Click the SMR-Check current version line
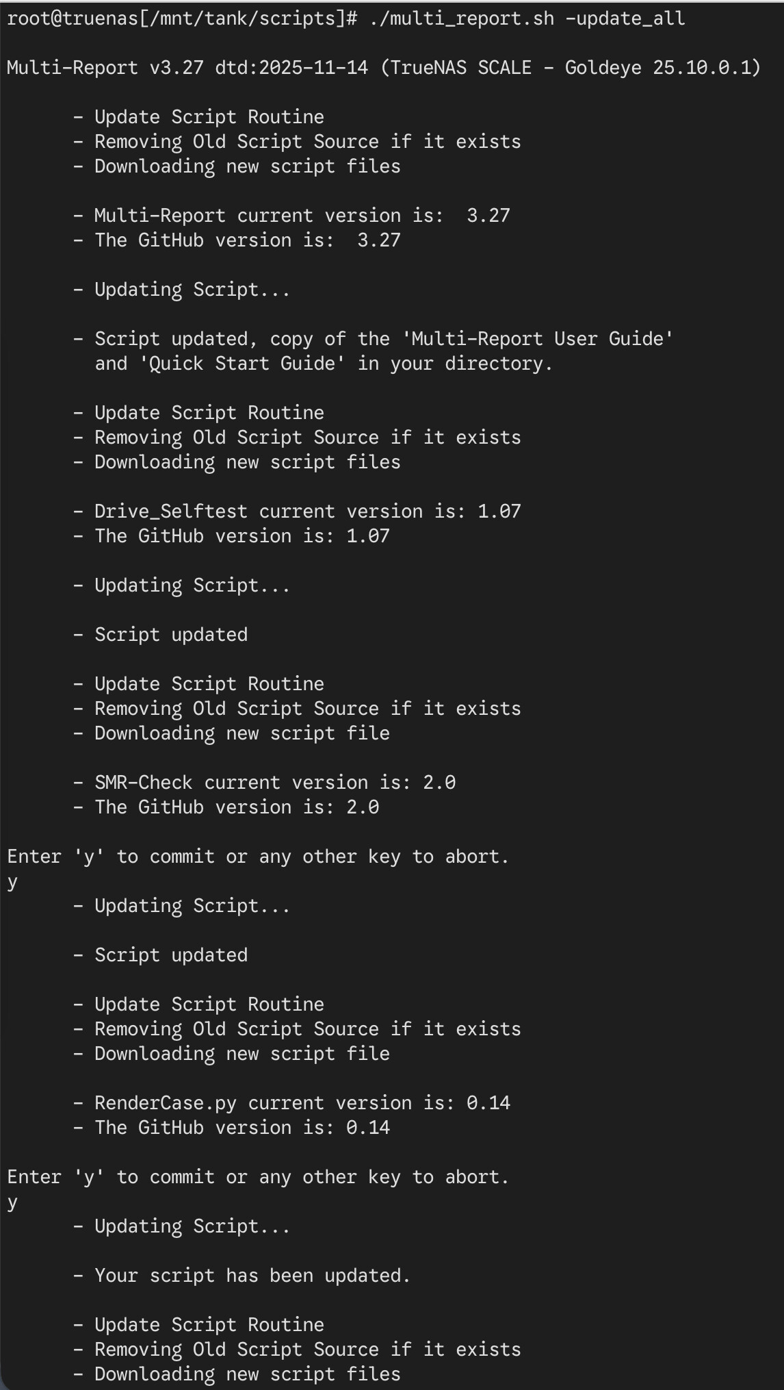 pyautogui.click(x=274, y=782)
